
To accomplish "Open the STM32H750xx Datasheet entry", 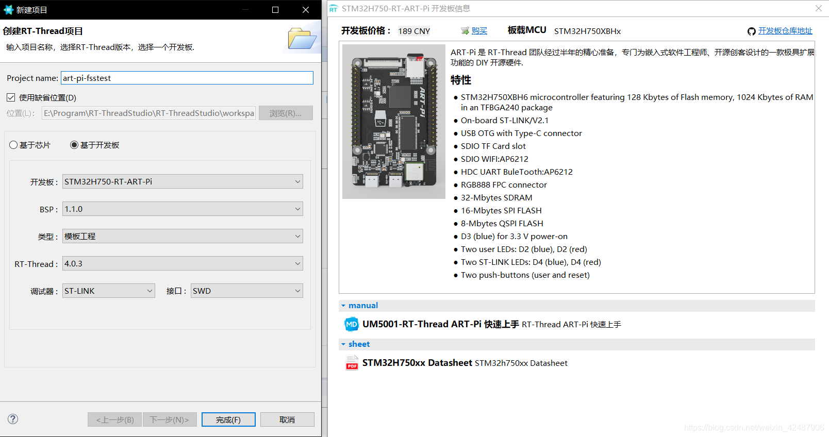I will click(x=417, y=363).
